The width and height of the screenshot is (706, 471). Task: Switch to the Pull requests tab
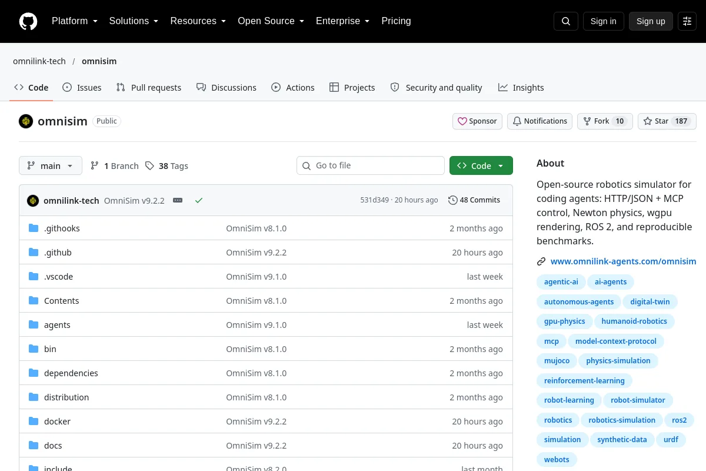point(149,88)
